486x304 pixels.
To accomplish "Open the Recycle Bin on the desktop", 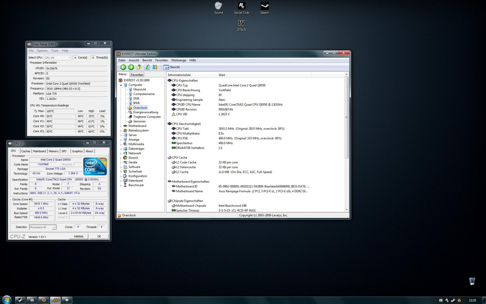I will [x=472, y=281].
